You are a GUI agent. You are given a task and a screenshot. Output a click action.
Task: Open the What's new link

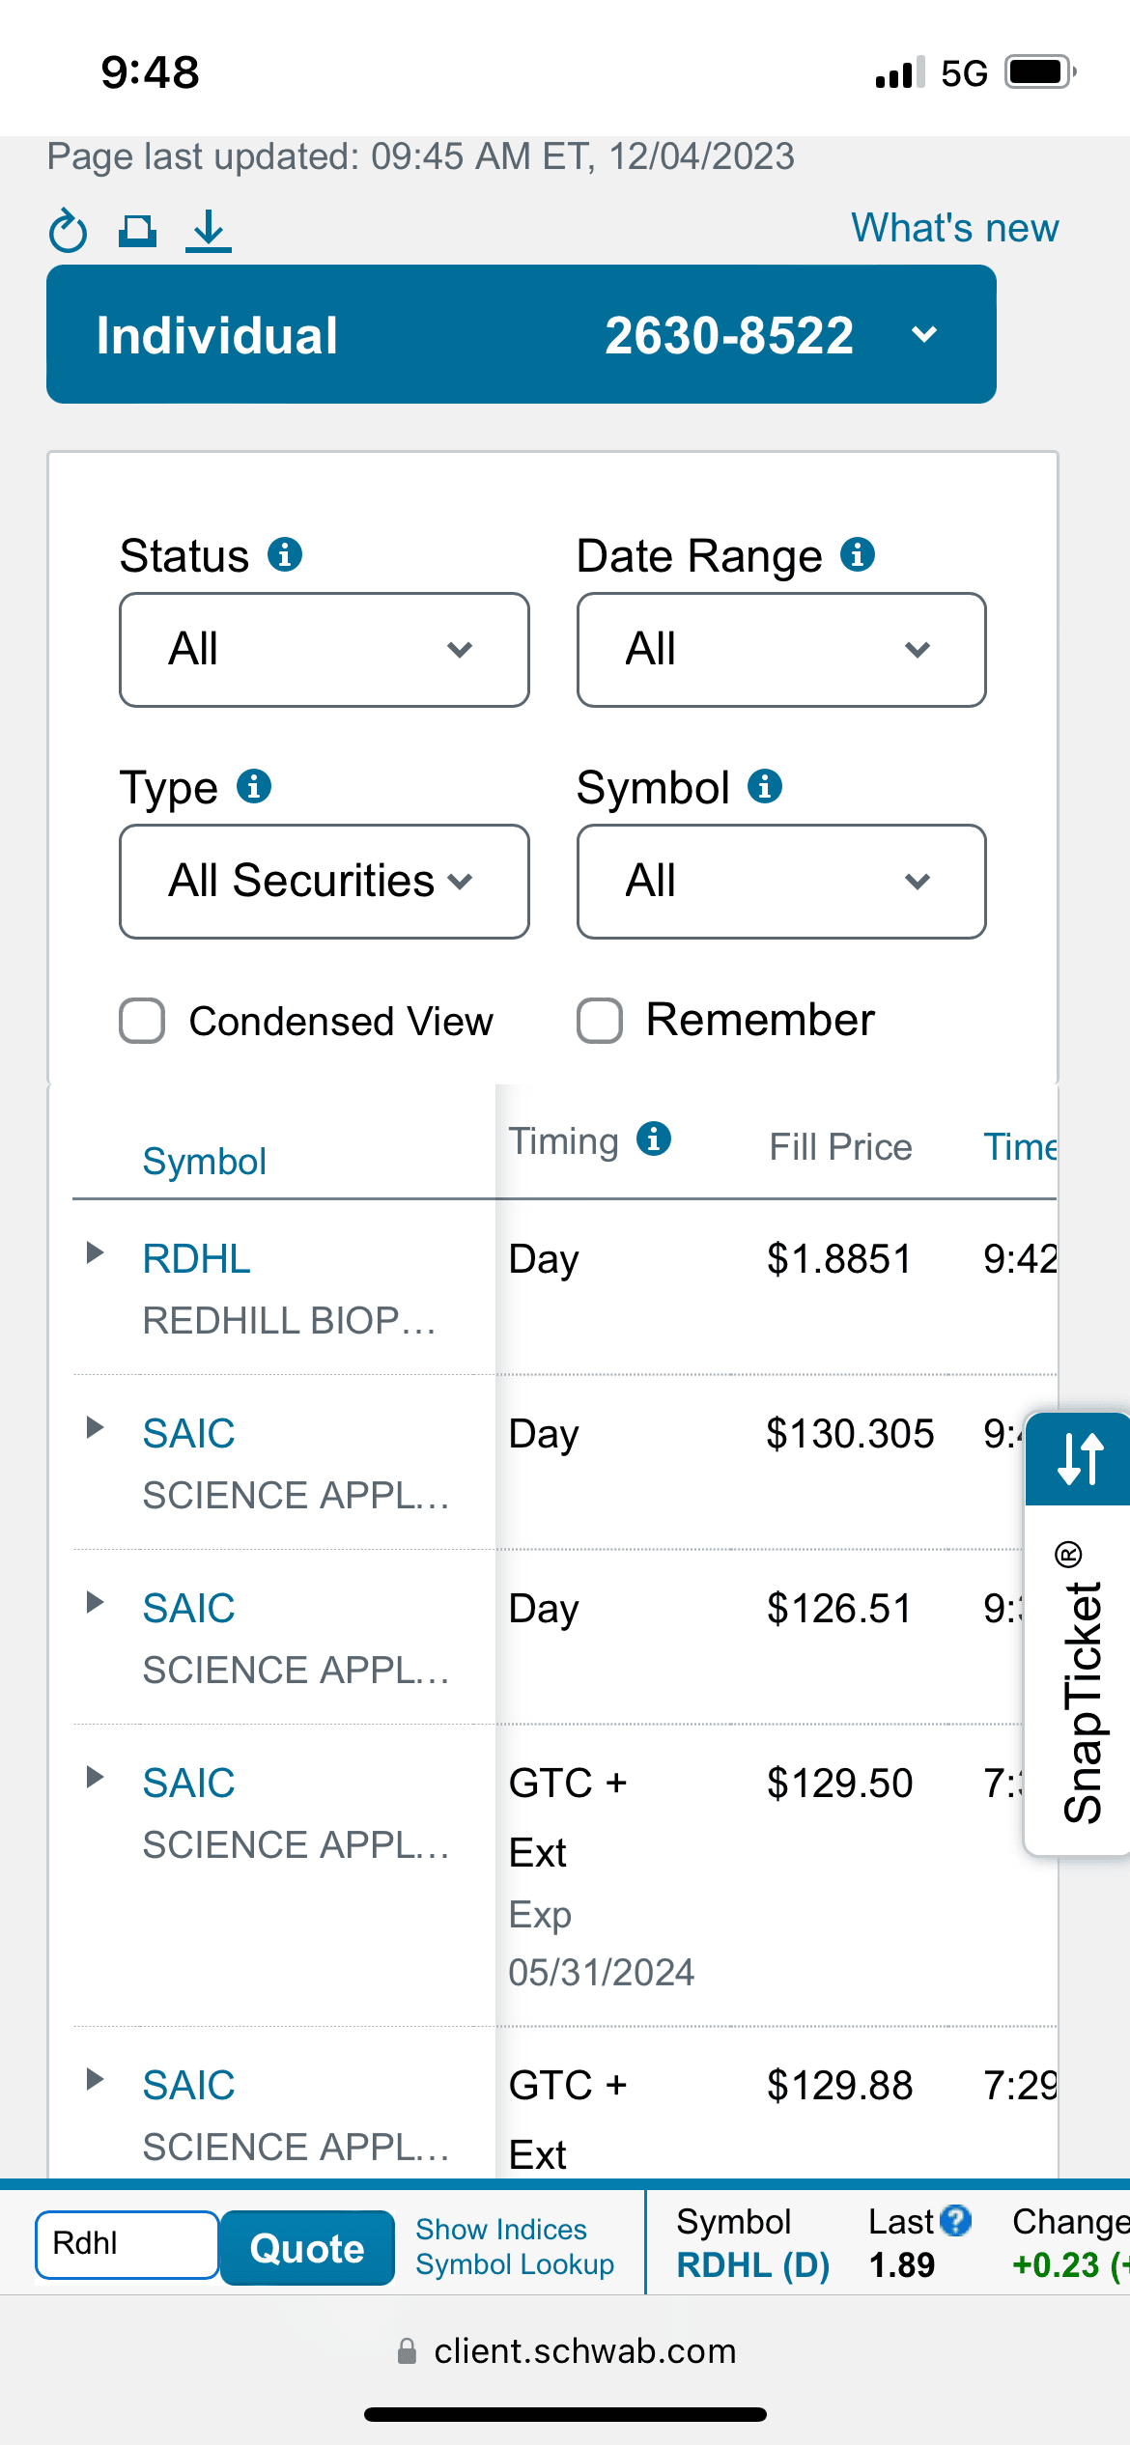click(x=954, y=229)
